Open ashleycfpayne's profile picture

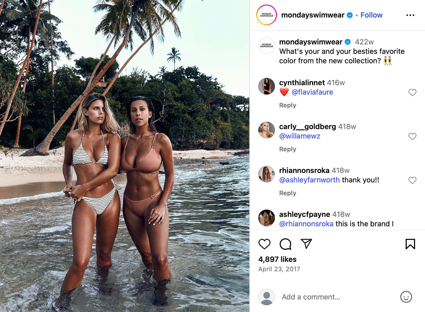point(266,218)
